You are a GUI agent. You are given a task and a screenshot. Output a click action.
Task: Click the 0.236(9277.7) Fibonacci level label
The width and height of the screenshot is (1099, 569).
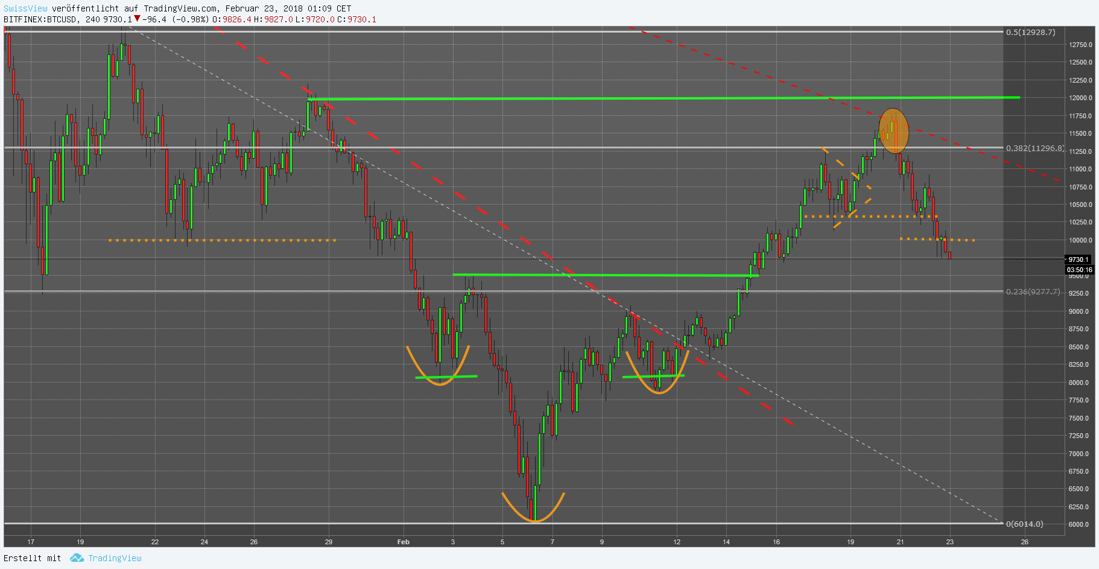1033,291
